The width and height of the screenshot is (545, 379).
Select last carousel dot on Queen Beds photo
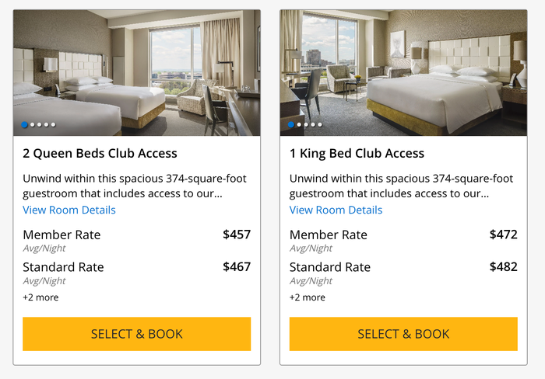[x=53, y=124]
